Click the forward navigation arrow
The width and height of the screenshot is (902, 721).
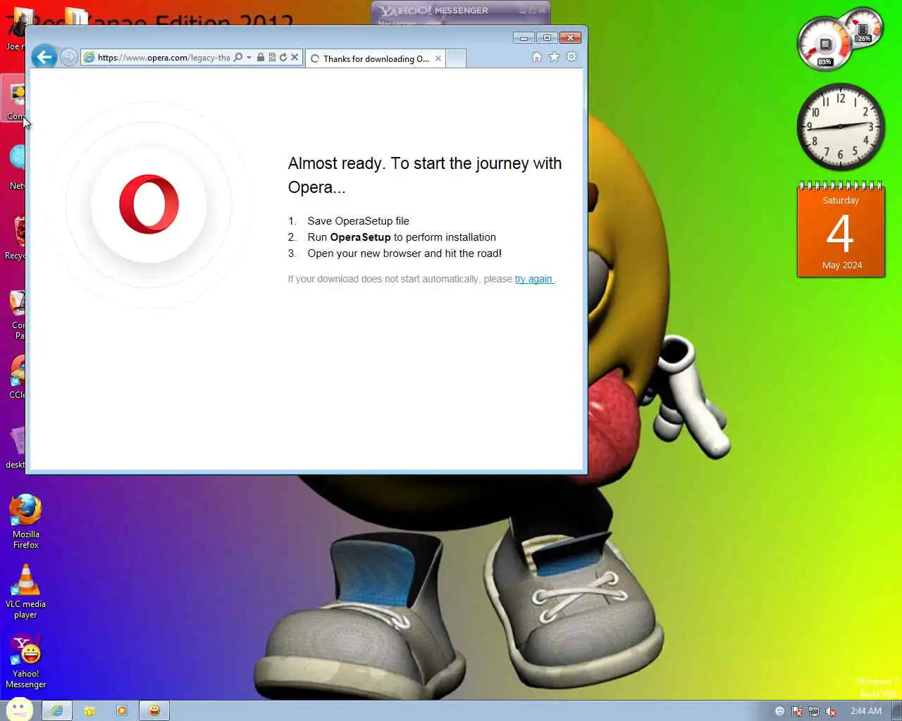68,58
